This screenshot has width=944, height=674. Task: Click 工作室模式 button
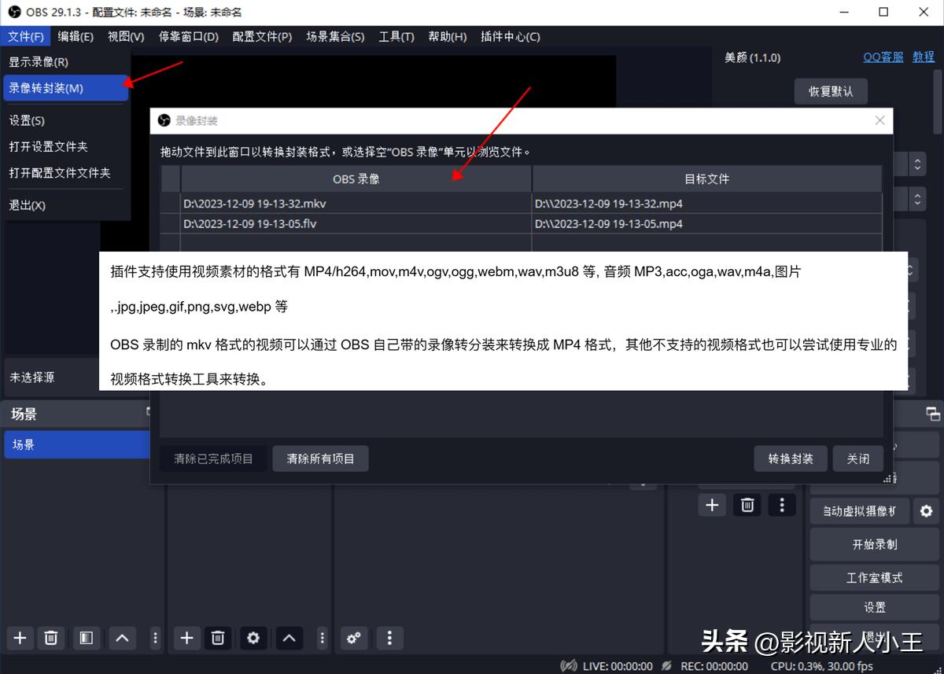[x=874, y=577]
